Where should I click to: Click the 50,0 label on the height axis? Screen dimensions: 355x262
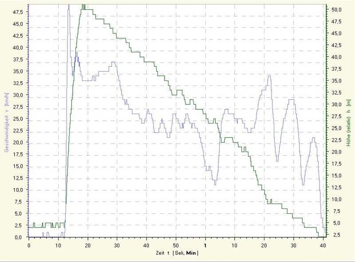pyautogui.click(x=336, y=10)
